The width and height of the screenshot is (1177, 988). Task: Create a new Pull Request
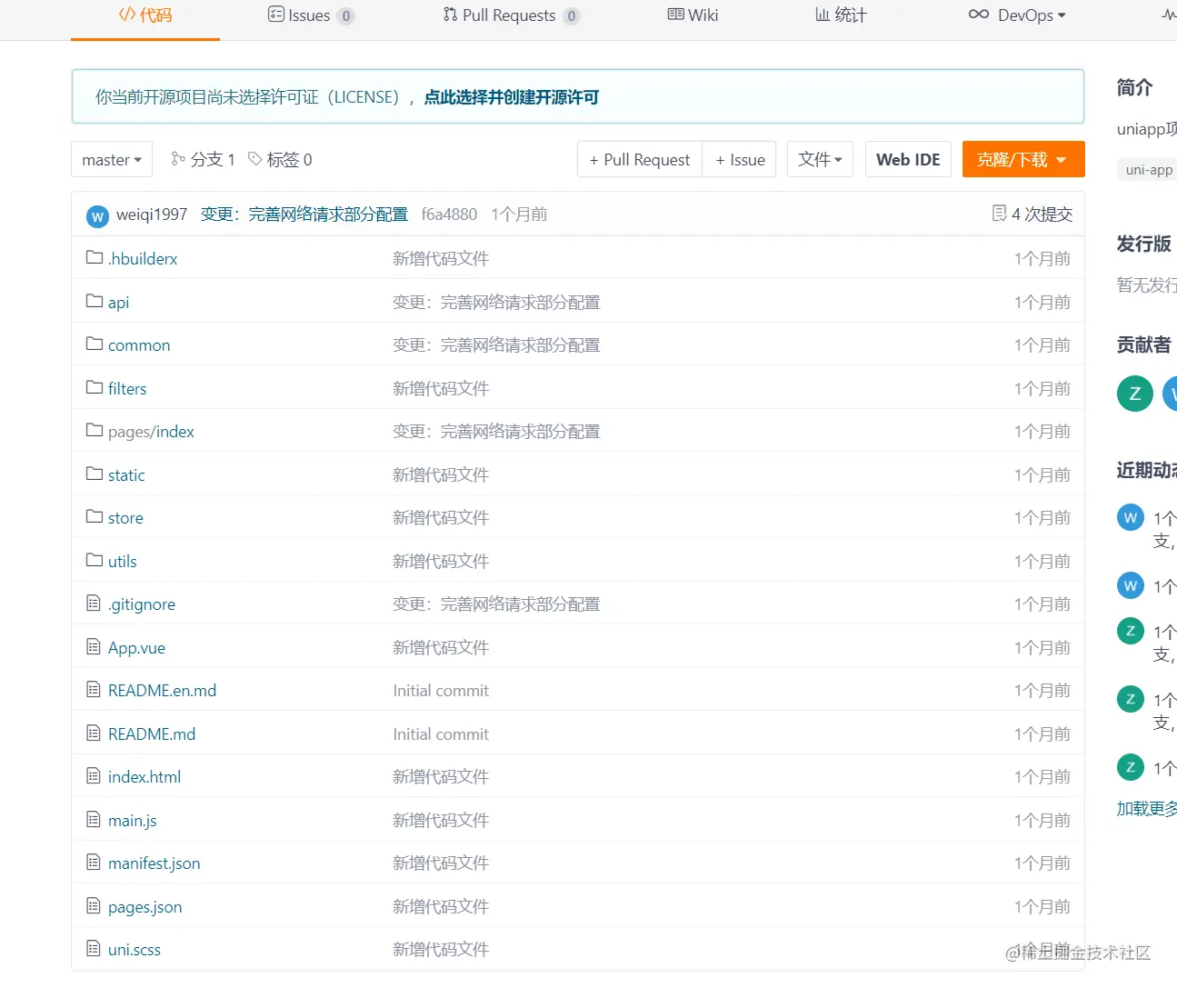click(x=640, y=160)
